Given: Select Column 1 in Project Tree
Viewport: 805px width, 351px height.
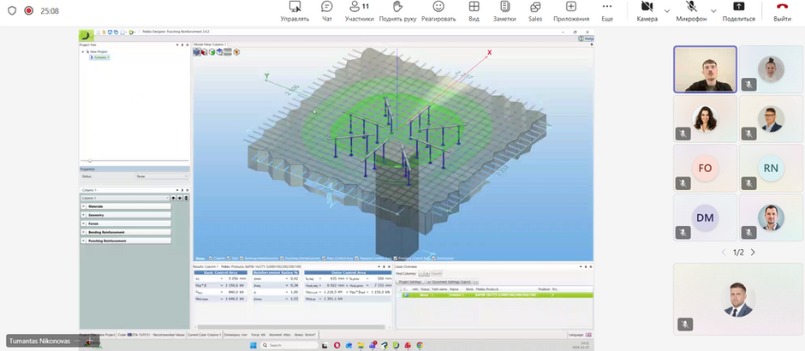Looking at the screenshot, I should coord(101,57).
